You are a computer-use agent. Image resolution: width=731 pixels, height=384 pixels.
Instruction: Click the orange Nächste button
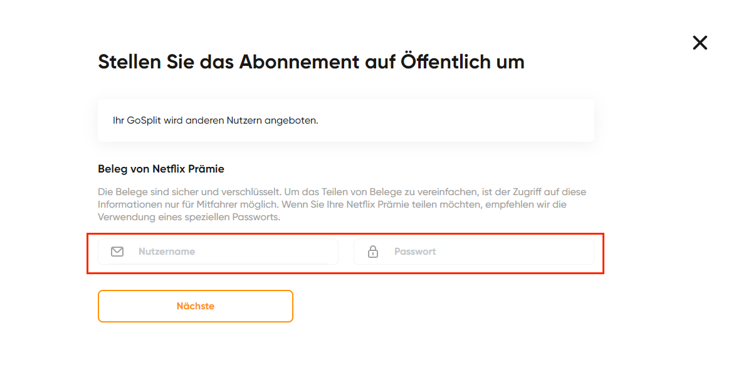pos(196,306)
